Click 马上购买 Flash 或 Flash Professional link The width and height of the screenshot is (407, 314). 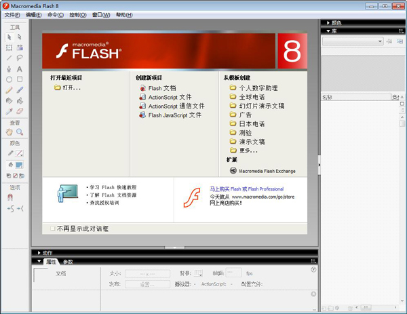[x=247, y=189]
